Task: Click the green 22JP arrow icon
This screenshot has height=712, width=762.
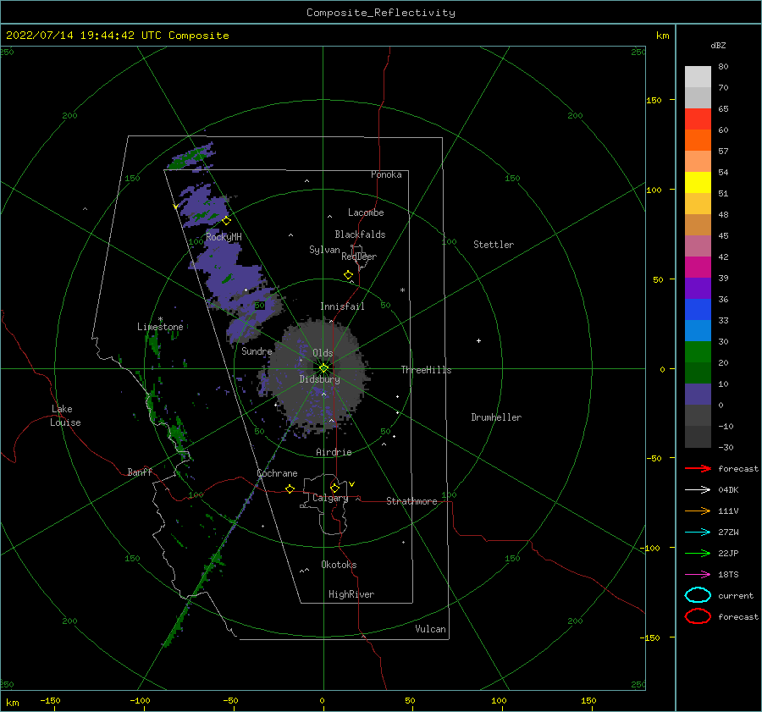Action: (x=698, y=553)
